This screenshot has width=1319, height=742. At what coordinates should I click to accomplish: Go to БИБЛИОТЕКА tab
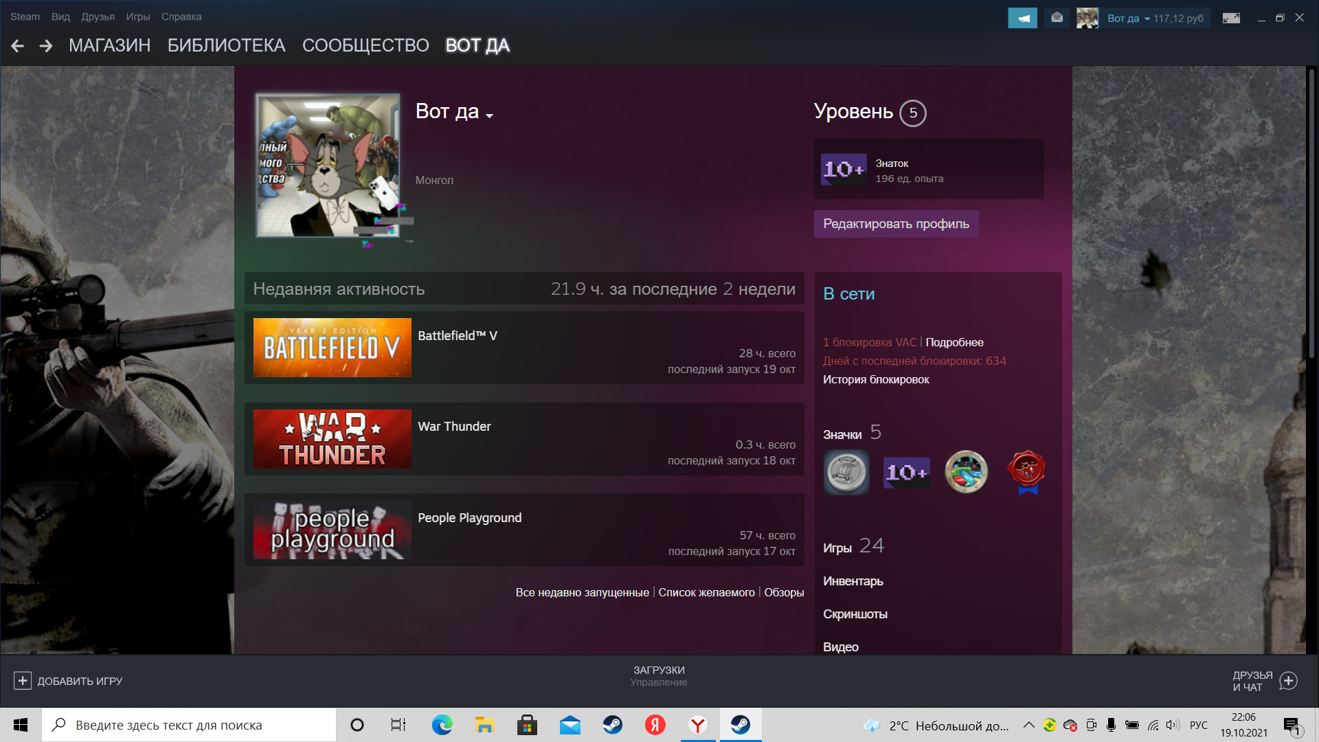226,45
